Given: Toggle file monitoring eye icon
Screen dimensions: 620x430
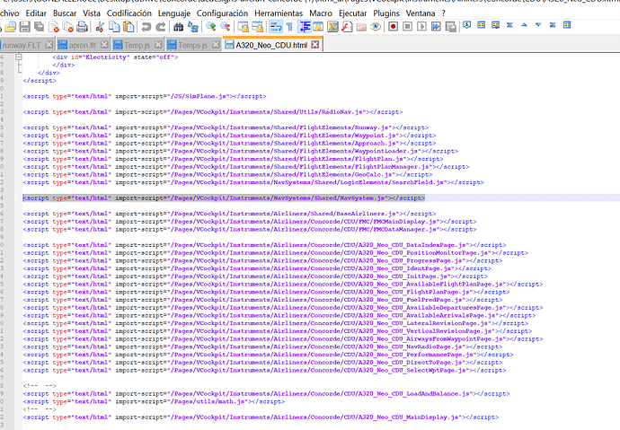Looking at the screenshot, I should tap(376, 27).
